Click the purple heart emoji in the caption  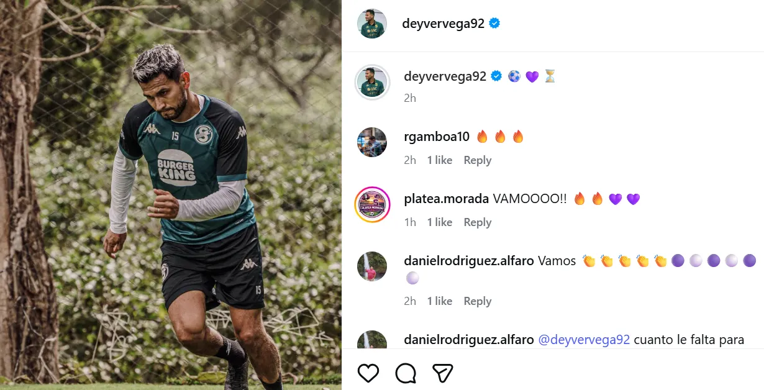tap(531, 76)
